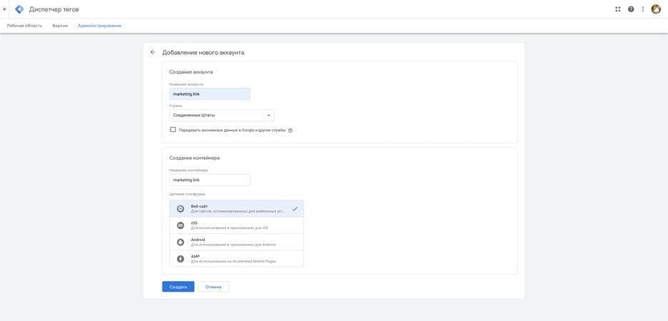Click the user profile avatar
Screen dimensions: 668x321
(x=656, y=9)
